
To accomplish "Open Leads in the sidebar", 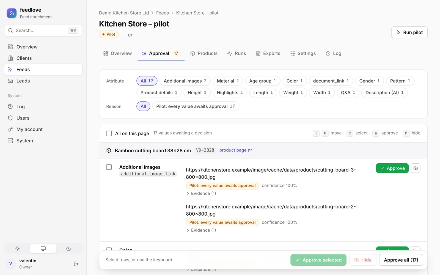I will coord(43,81).
